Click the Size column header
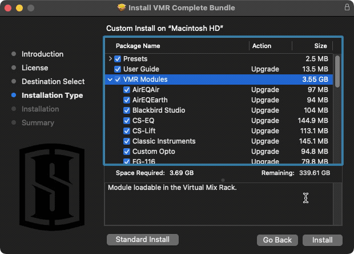 (x=320, y=46)
